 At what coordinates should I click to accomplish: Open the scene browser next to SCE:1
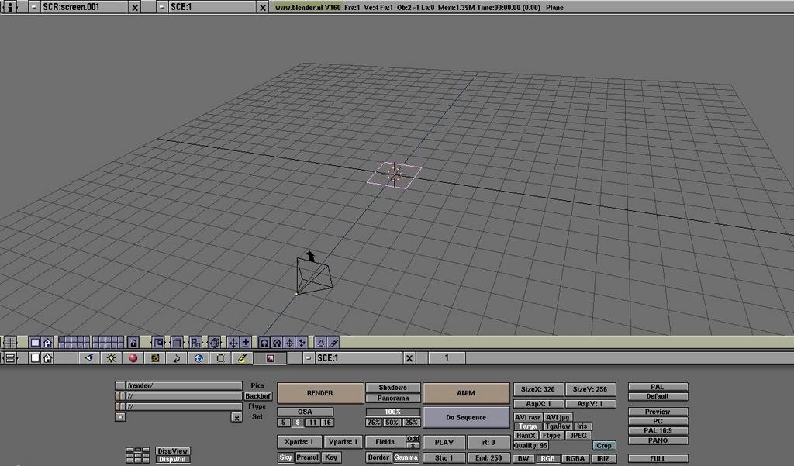pyautogui.click(x=161, y=7)
